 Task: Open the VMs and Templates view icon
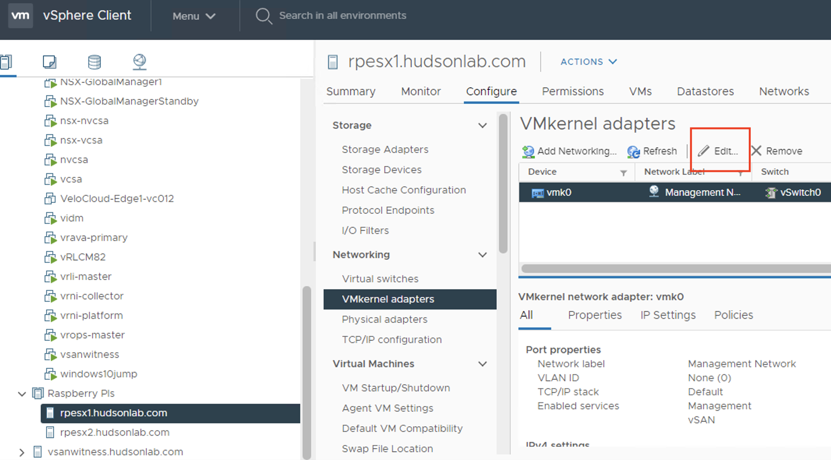coord(50,62)
